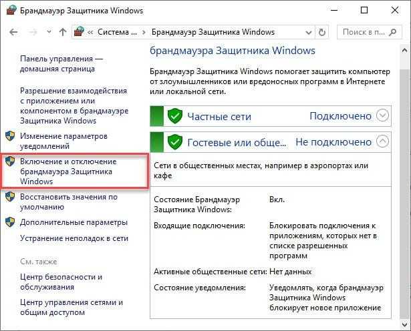This screenshot has width=411, height=331.
Task: Minimize the firewall window
Action: [334, 10]
